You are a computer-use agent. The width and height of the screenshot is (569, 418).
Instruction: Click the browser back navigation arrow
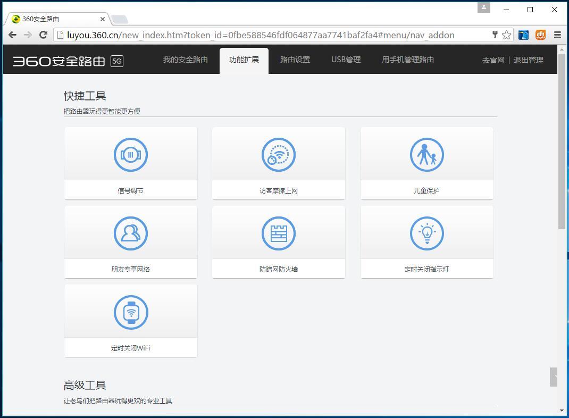tap(12, 35)
